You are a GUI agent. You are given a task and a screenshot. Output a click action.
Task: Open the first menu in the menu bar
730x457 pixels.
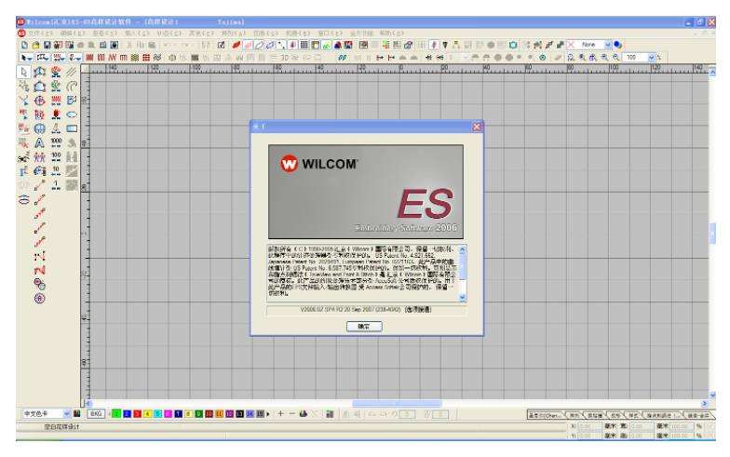[x=26, y=31]
